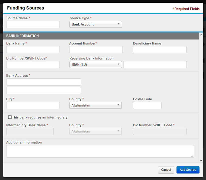The height and width of the screenshot is (180, 206).
Task: Focus the City input field
Action: pyautogui.click(x=33, y=105)
